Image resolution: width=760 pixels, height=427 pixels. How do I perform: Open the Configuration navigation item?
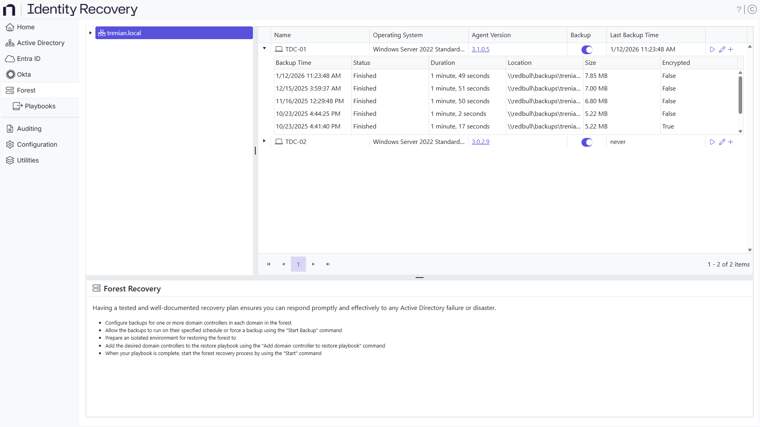tap(37, 144)
